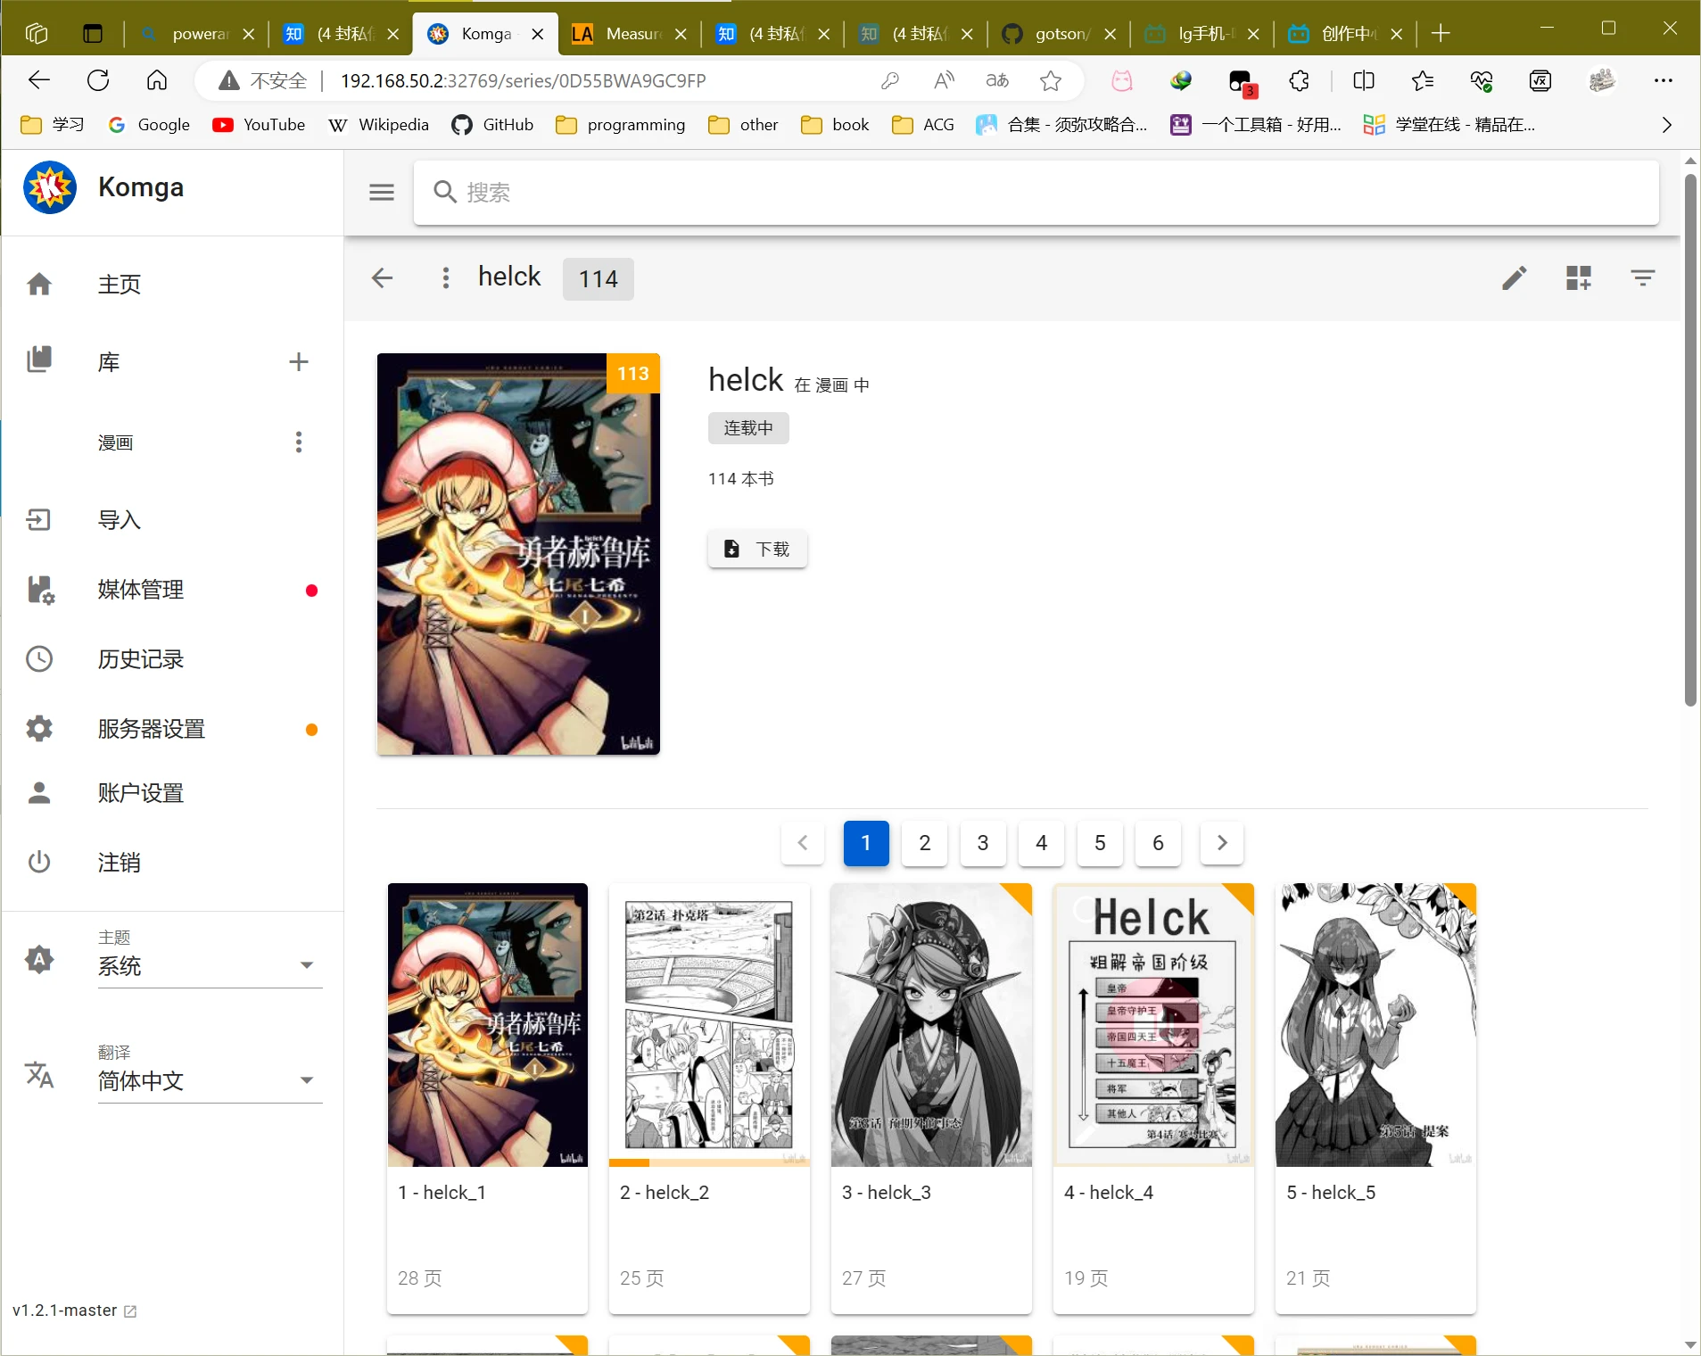This screenshot has width=1701, height=1356.
Task: Click the server settings gear icon
Action: click(x=39, y=729)
